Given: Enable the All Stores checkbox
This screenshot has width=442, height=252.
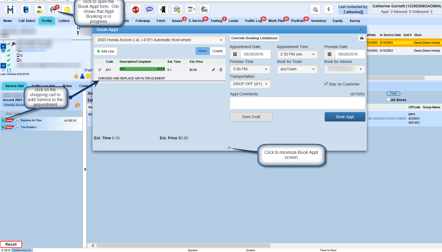Looking at the screenshot, I should [x=388, y=99].
